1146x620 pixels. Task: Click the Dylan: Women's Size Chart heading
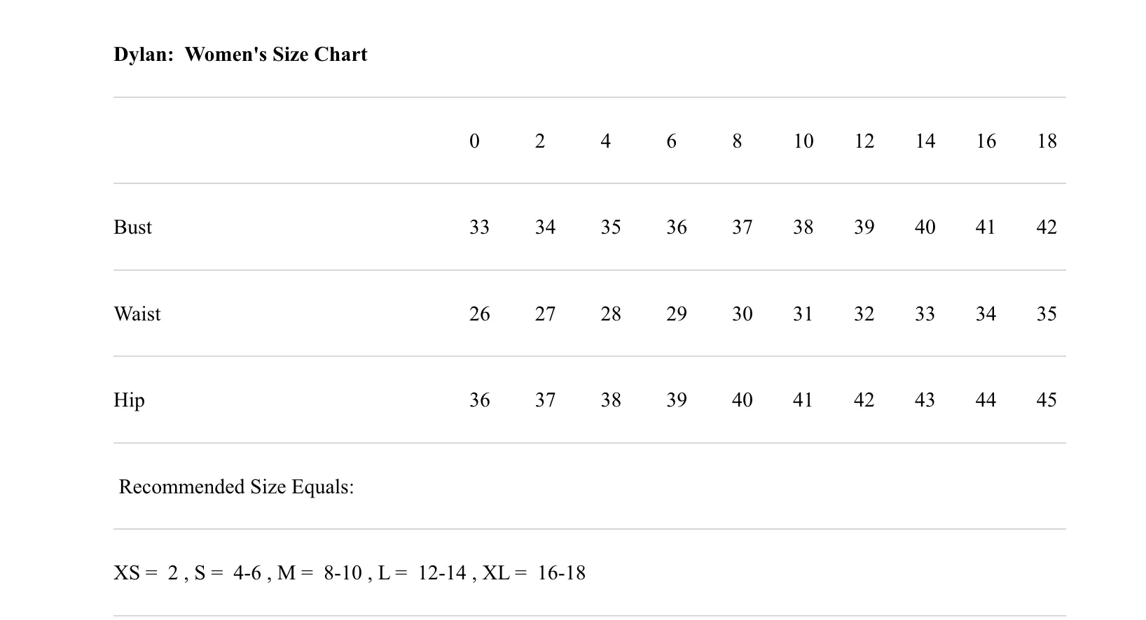coord(240,55)
